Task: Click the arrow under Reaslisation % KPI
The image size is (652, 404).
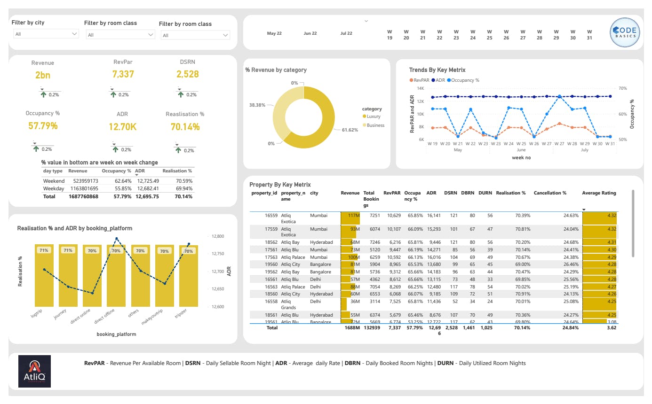Action: (178, 150)
